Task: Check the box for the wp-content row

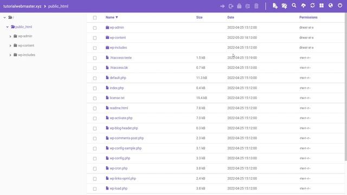Action: 95,38
